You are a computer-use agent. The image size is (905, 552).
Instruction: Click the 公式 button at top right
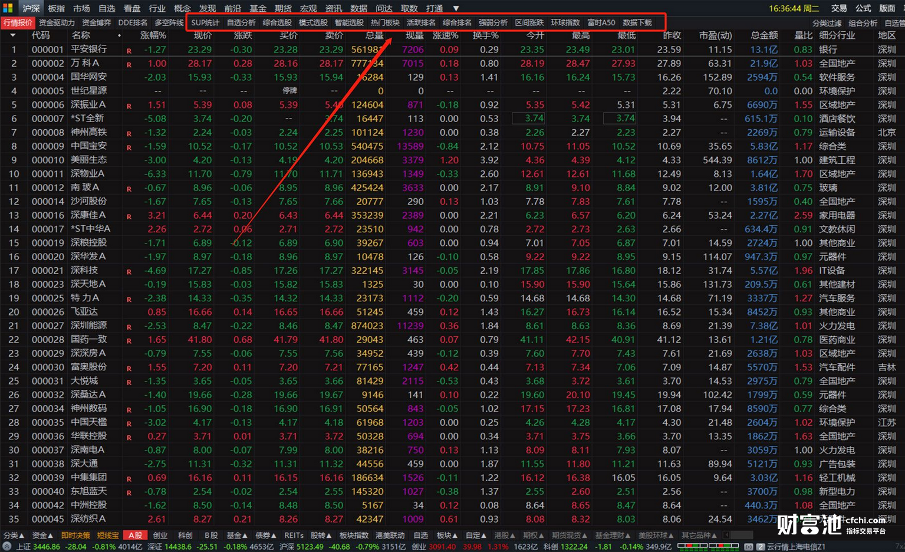click(x=863, y=8)
